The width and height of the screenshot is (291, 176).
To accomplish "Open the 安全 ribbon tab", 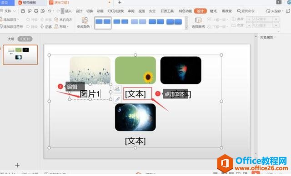I will point(152,11).
